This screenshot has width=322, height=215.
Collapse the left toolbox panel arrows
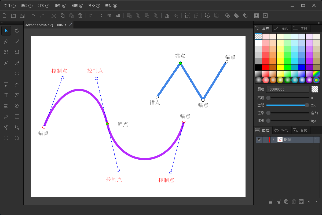2,23
